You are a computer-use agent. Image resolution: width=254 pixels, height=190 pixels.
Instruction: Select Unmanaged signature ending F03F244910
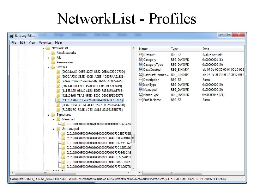click(98, 139)
